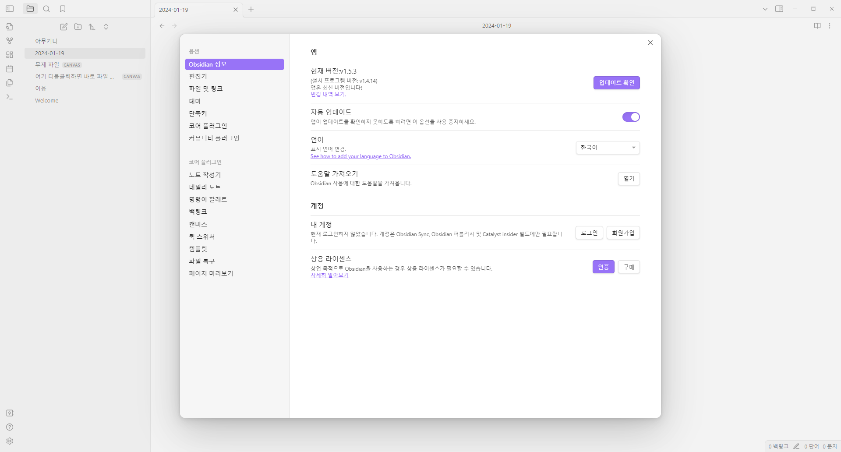
Task: Click the 열기 help button
Action: pyautogui.click(x=629, y=179)
